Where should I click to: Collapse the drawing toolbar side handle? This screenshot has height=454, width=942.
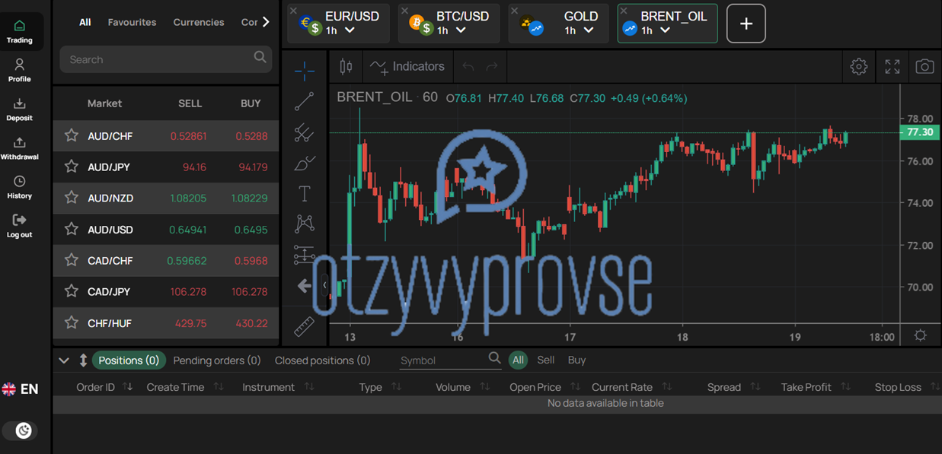(324, 286)
